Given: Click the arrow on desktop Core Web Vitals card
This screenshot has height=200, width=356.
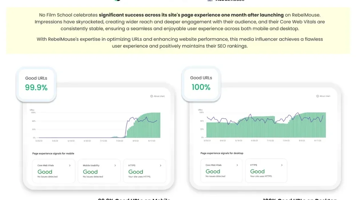Looking at the screenshot, I should 237,165.
